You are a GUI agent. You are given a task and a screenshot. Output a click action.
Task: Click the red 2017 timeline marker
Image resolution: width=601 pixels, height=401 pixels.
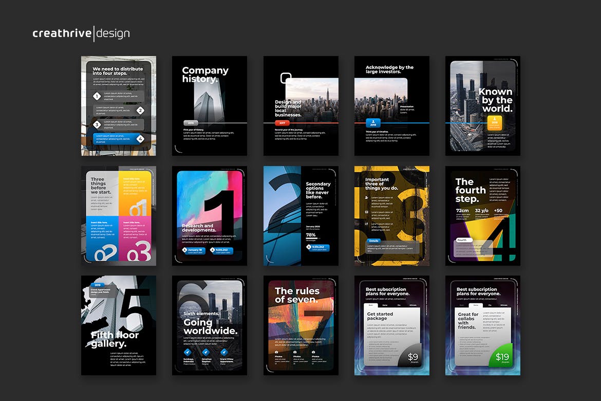pyautogui.click(x=282, y=123)
